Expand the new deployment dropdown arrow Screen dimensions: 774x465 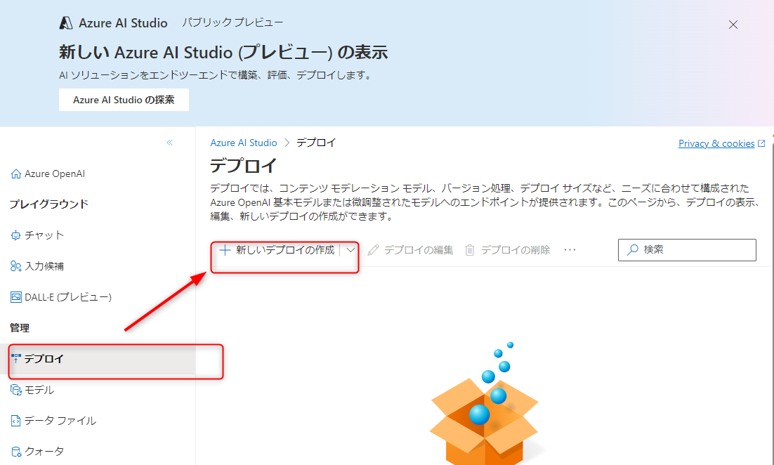[x=350, y=250]
